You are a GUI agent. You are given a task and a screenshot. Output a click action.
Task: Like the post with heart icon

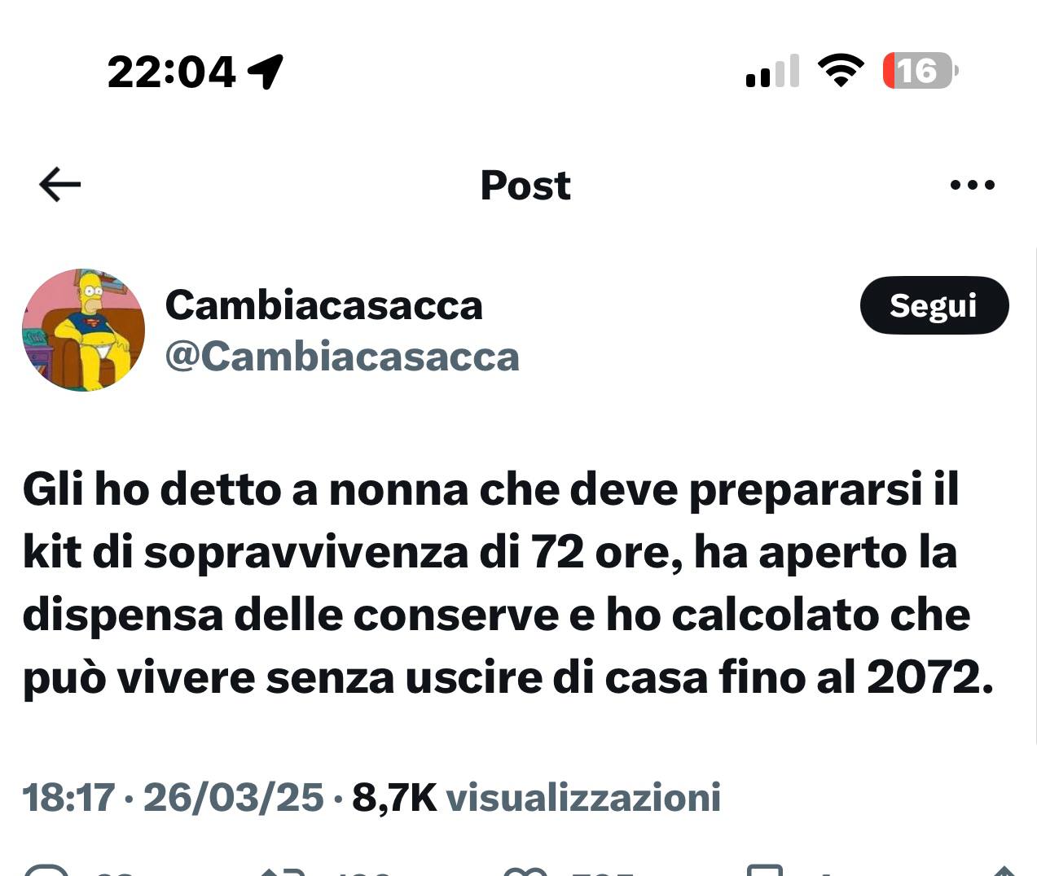point(525,869)
